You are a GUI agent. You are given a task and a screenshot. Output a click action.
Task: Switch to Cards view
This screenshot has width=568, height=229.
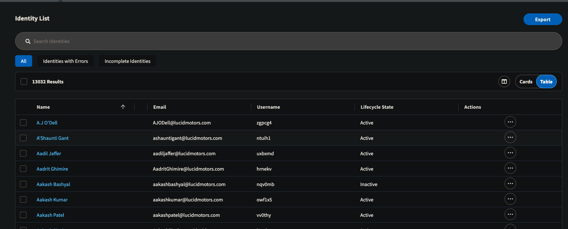[526, 81]
